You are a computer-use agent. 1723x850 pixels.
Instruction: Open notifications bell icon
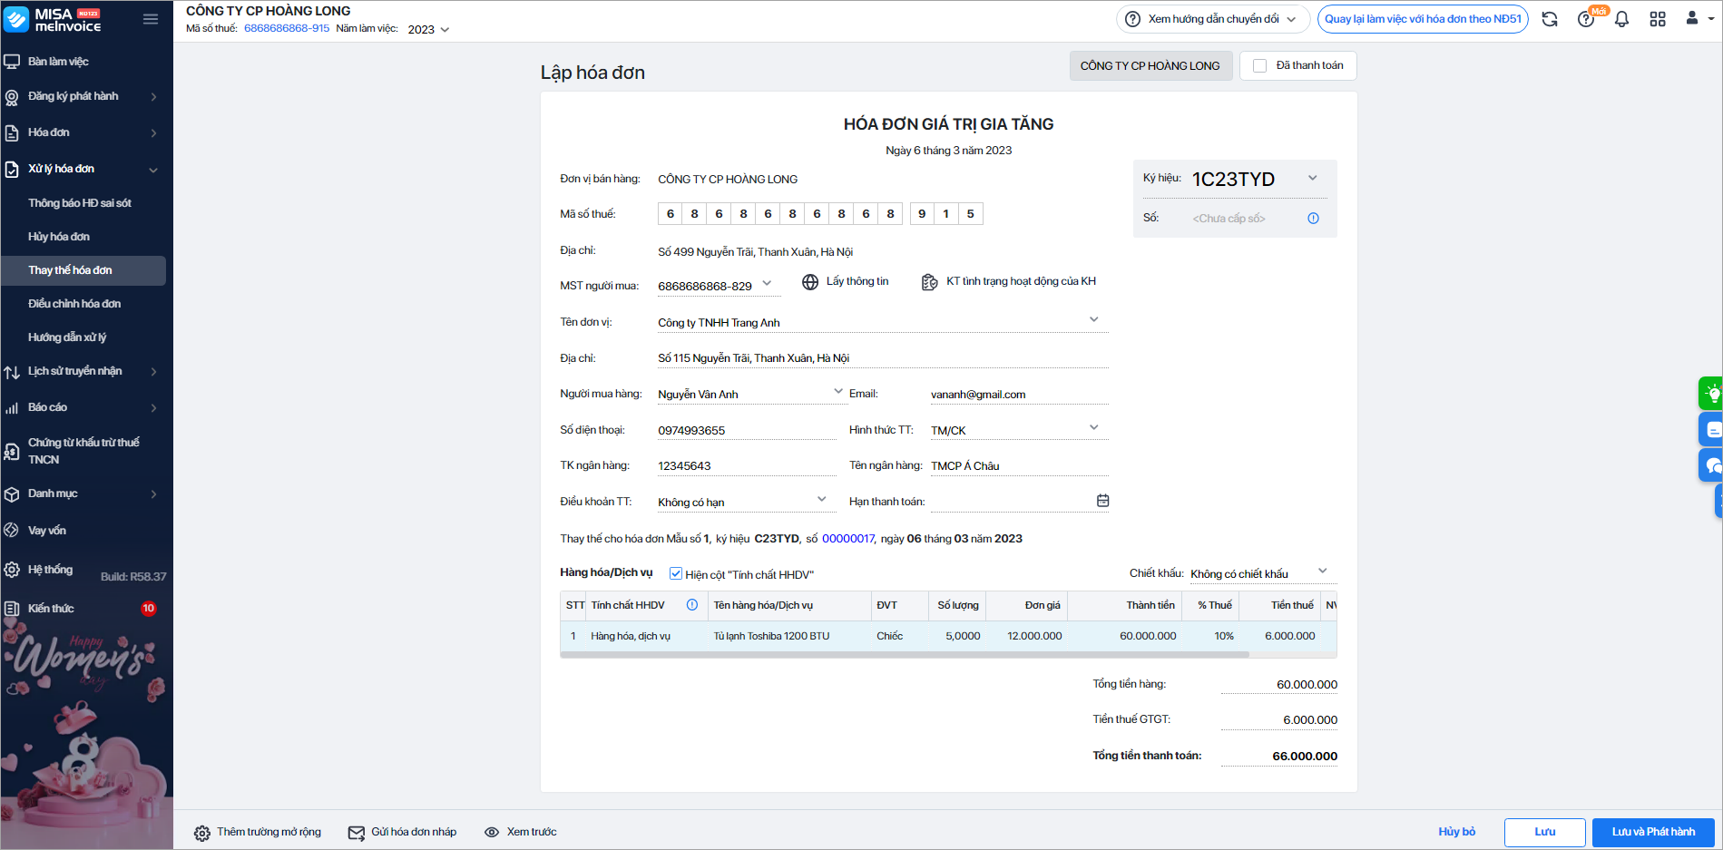coord(1621,19)
